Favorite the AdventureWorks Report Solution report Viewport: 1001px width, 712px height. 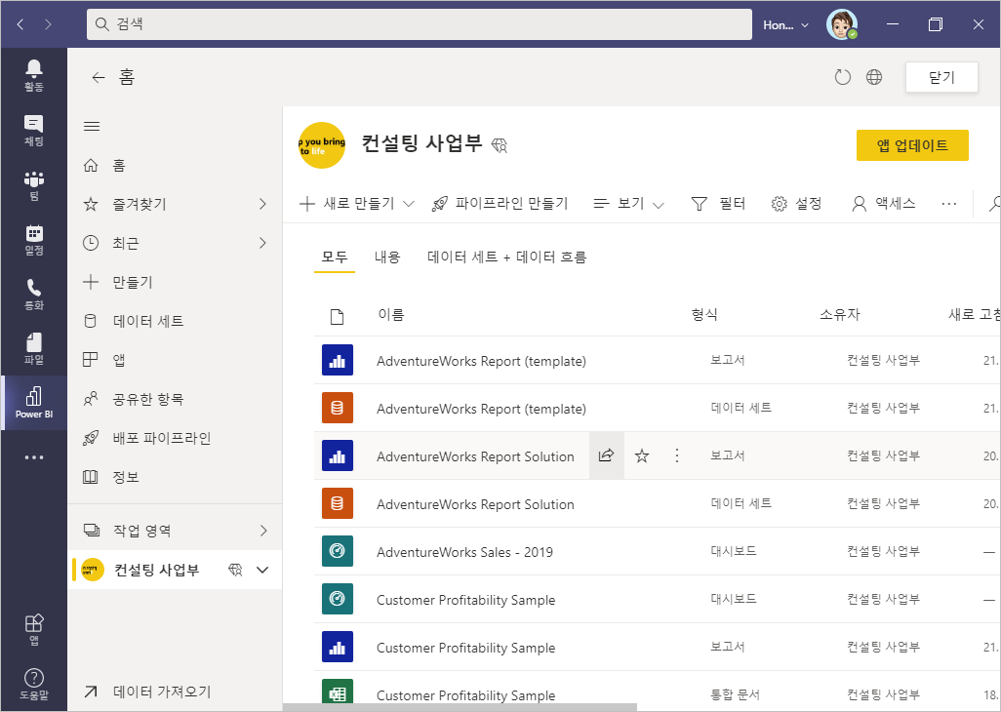point(642,455)
